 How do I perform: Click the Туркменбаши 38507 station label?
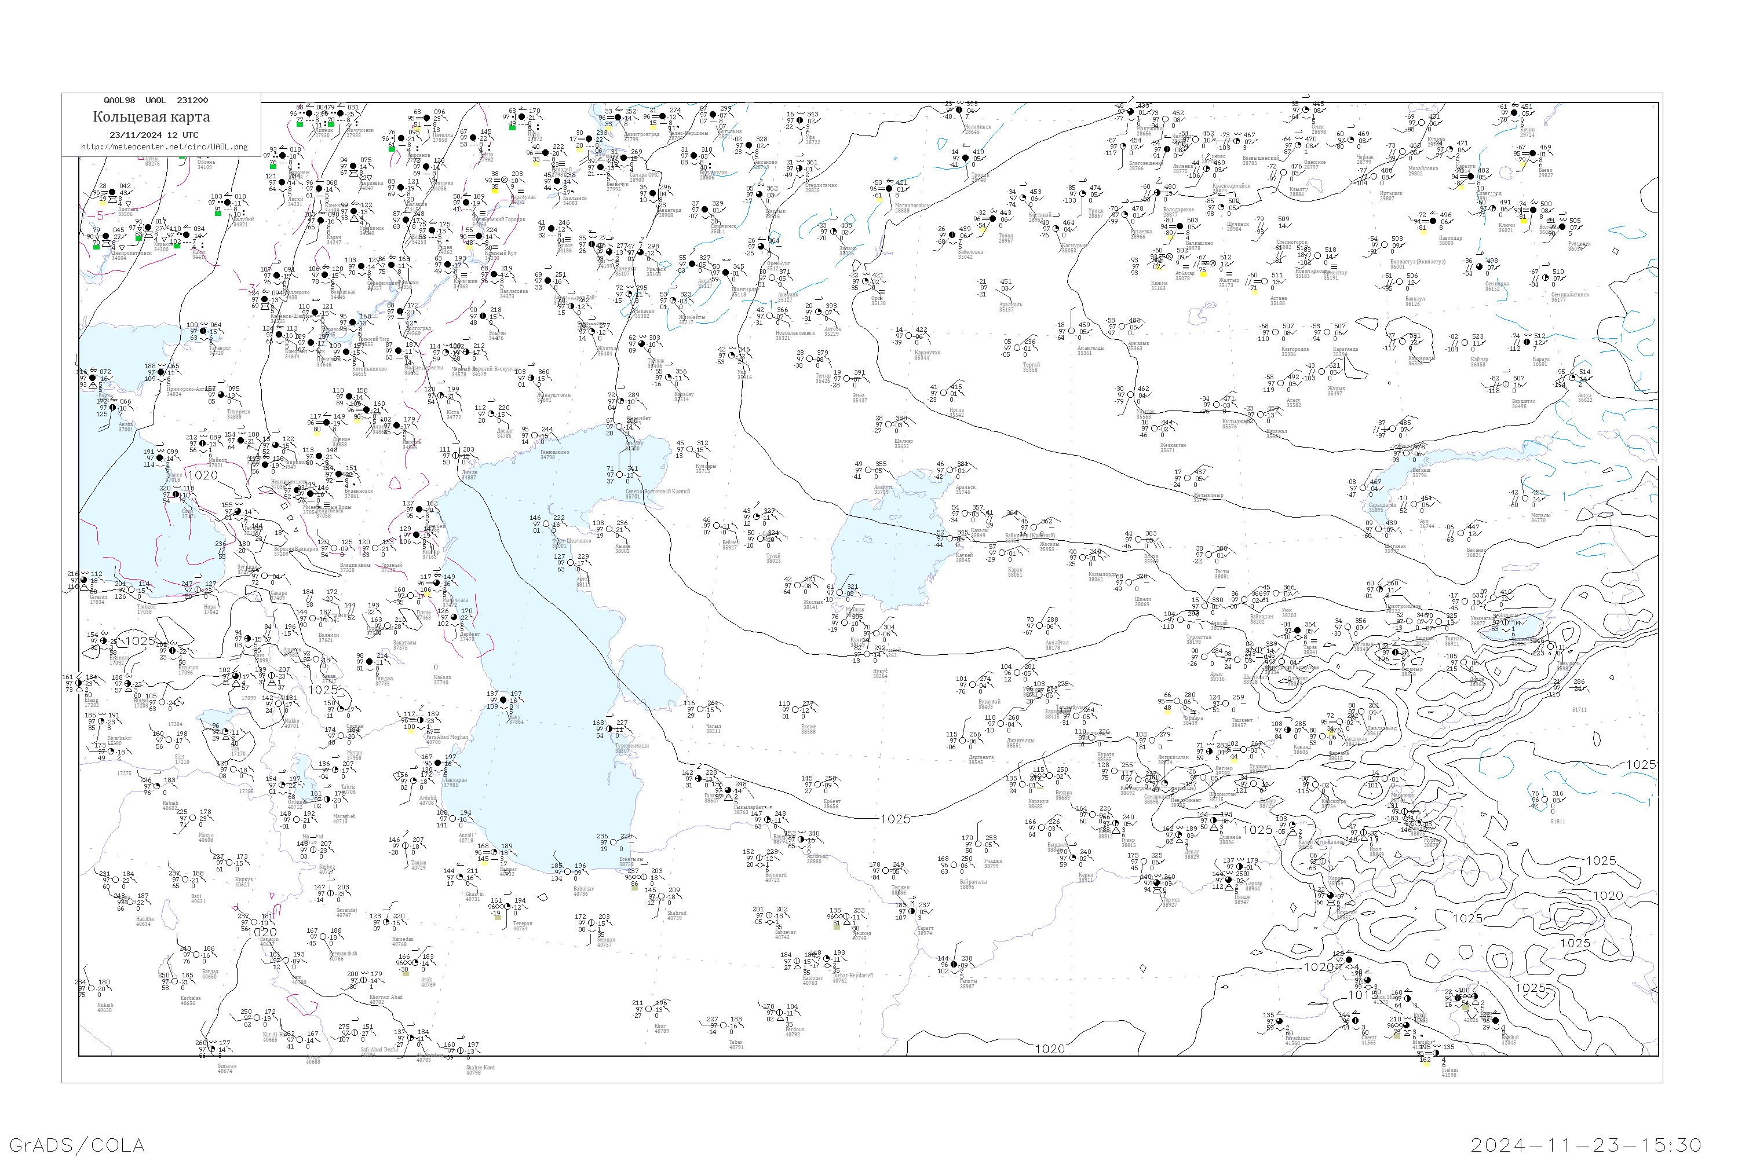[632, 748]
